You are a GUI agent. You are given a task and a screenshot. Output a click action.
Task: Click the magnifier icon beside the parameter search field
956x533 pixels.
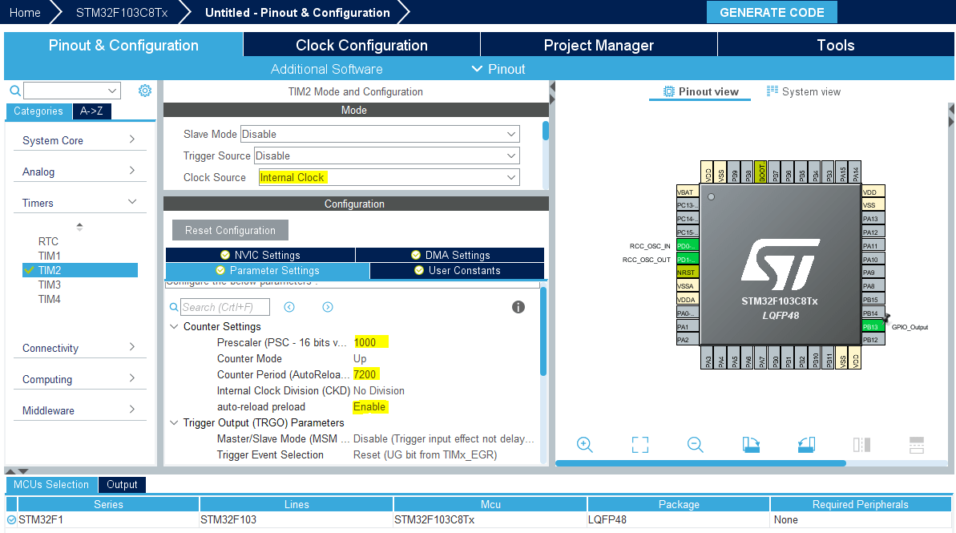(x=174, y=307)
